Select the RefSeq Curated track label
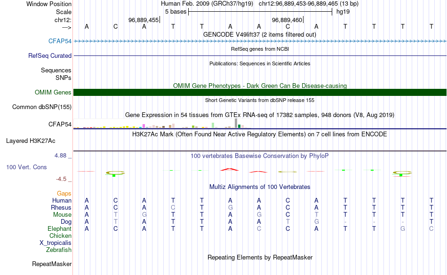Viewport: 447px width, 275px height. 50,56
